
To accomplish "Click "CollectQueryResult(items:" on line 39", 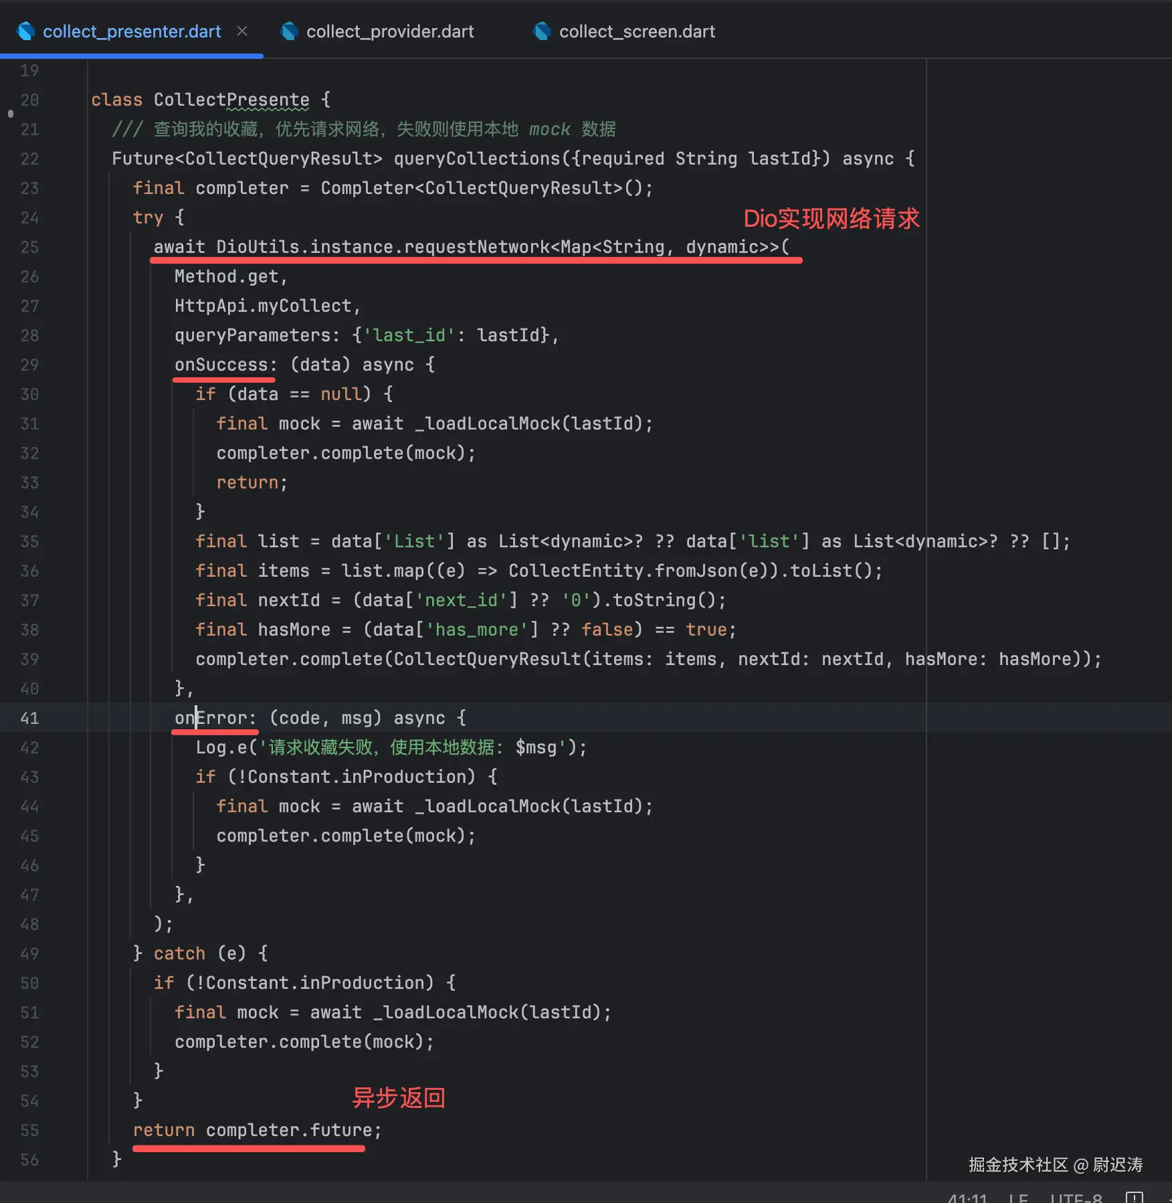I will [x=524, y=660].
